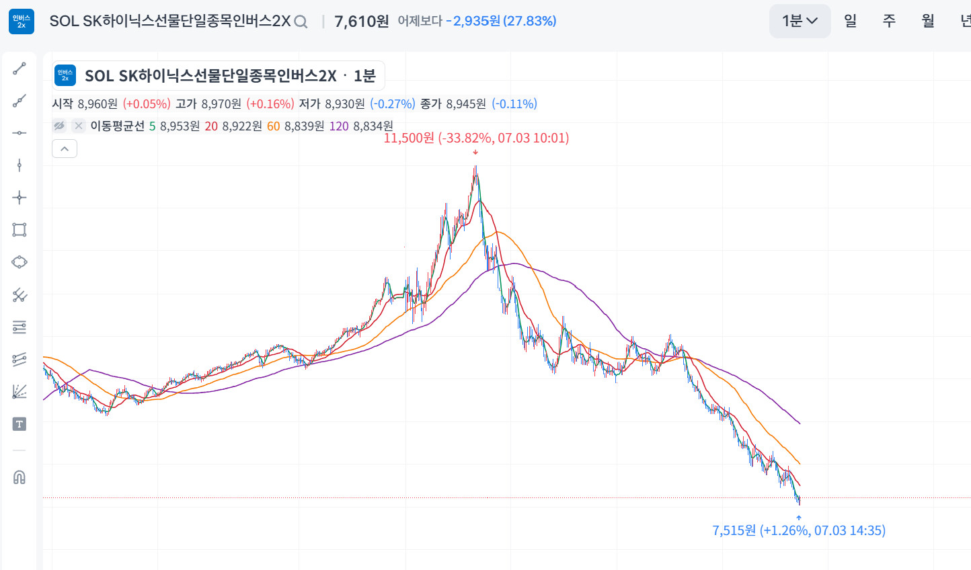
Task: Remove the moving average indicator
Action: [x=79, y=126]
